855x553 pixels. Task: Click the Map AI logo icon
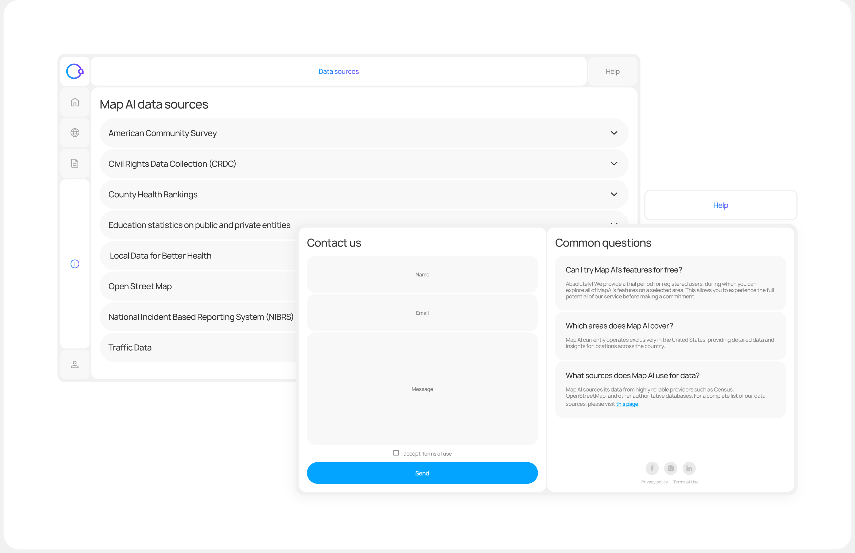(75, 71)
